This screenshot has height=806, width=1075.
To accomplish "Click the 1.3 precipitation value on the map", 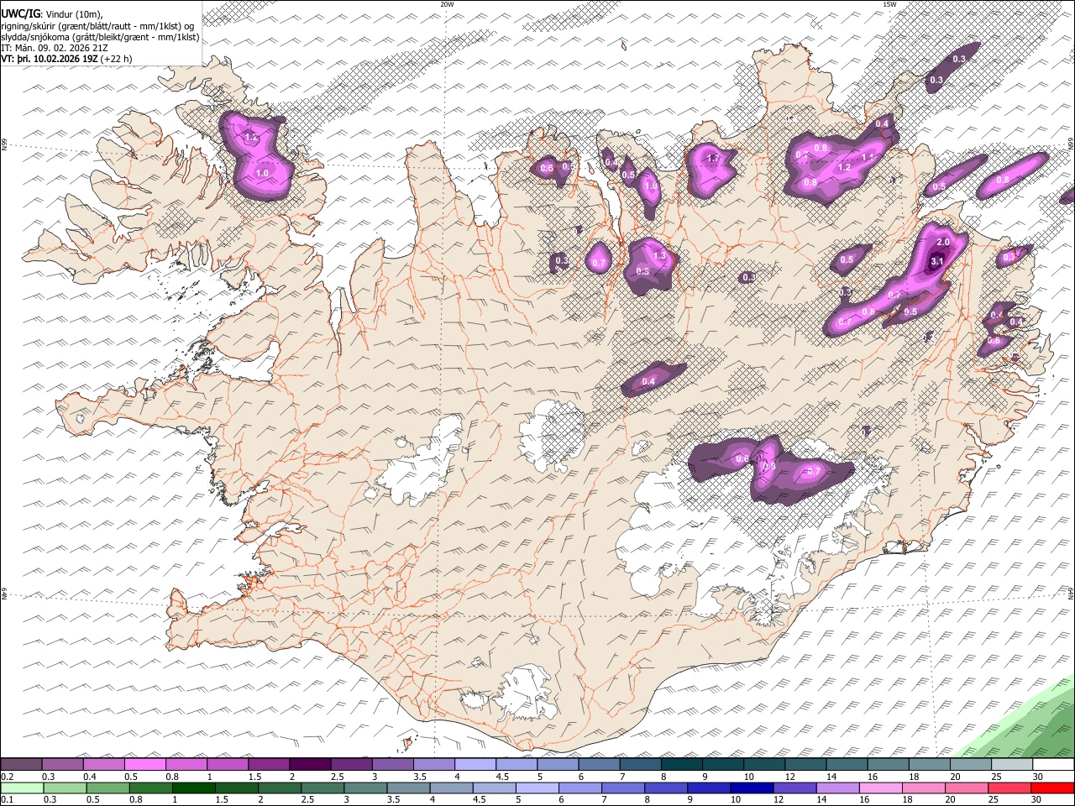I will point(659,255).
